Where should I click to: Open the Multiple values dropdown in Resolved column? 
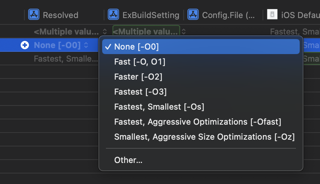pyautogui.click(x=70, y=32)
